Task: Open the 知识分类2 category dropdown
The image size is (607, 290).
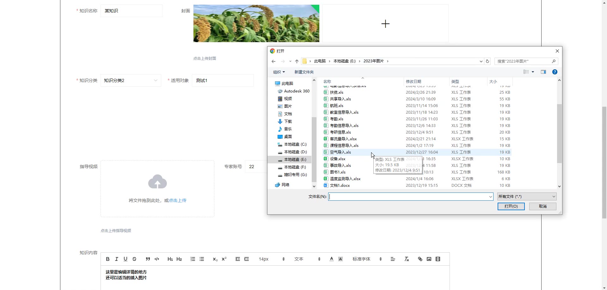Action: point(131,80)
